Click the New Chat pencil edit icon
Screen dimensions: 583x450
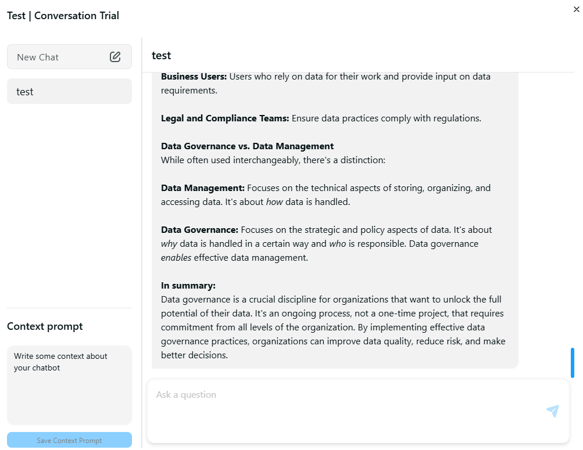click(x=115, y=57)
